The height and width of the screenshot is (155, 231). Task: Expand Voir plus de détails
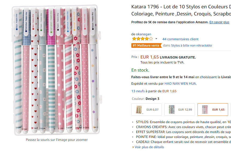149,147
